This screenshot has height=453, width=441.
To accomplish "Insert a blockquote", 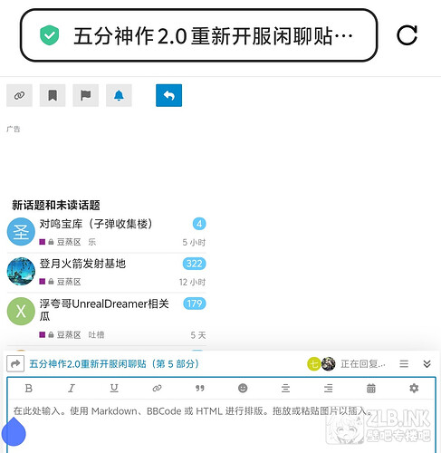I will [200, 389].
